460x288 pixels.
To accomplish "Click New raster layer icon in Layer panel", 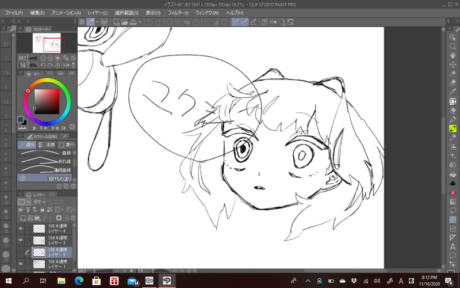I will click(x=23, y=218).
